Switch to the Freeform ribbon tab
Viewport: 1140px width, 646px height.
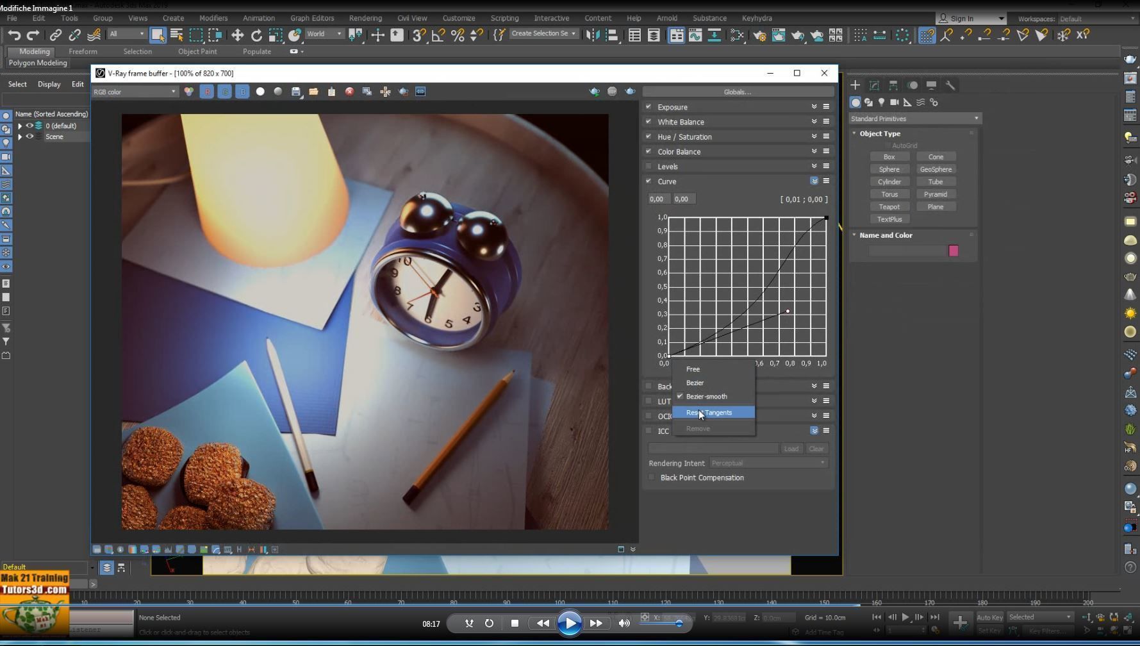tap(83, 51)
